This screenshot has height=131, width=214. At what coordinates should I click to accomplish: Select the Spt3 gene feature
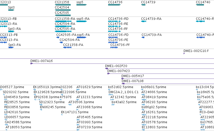pos(11,10)
